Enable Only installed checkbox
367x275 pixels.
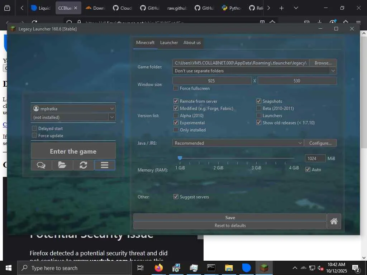[x=176, y=130]
